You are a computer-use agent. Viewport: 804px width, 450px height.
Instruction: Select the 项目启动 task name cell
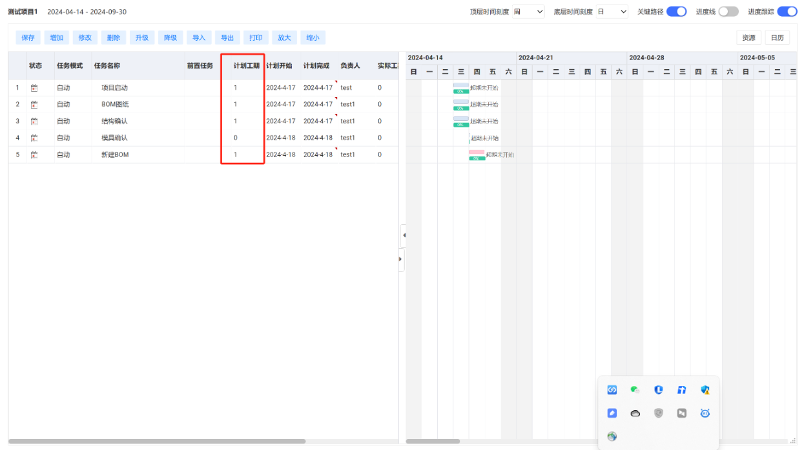point(138,87)
